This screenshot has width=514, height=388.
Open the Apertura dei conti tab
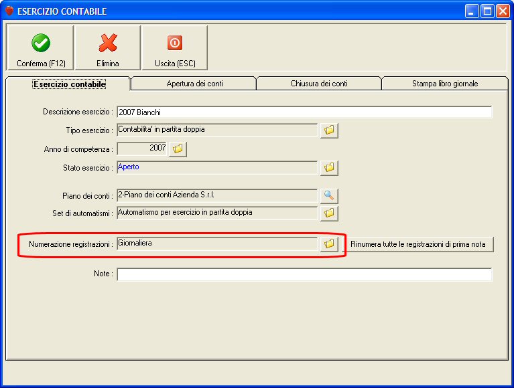(x=194, y=84)
